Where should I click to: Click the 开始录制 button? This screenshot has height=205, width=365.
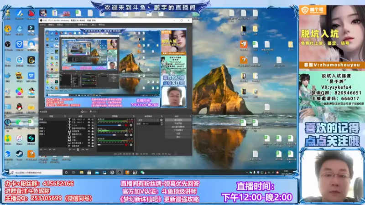click(x=178, y=123)
